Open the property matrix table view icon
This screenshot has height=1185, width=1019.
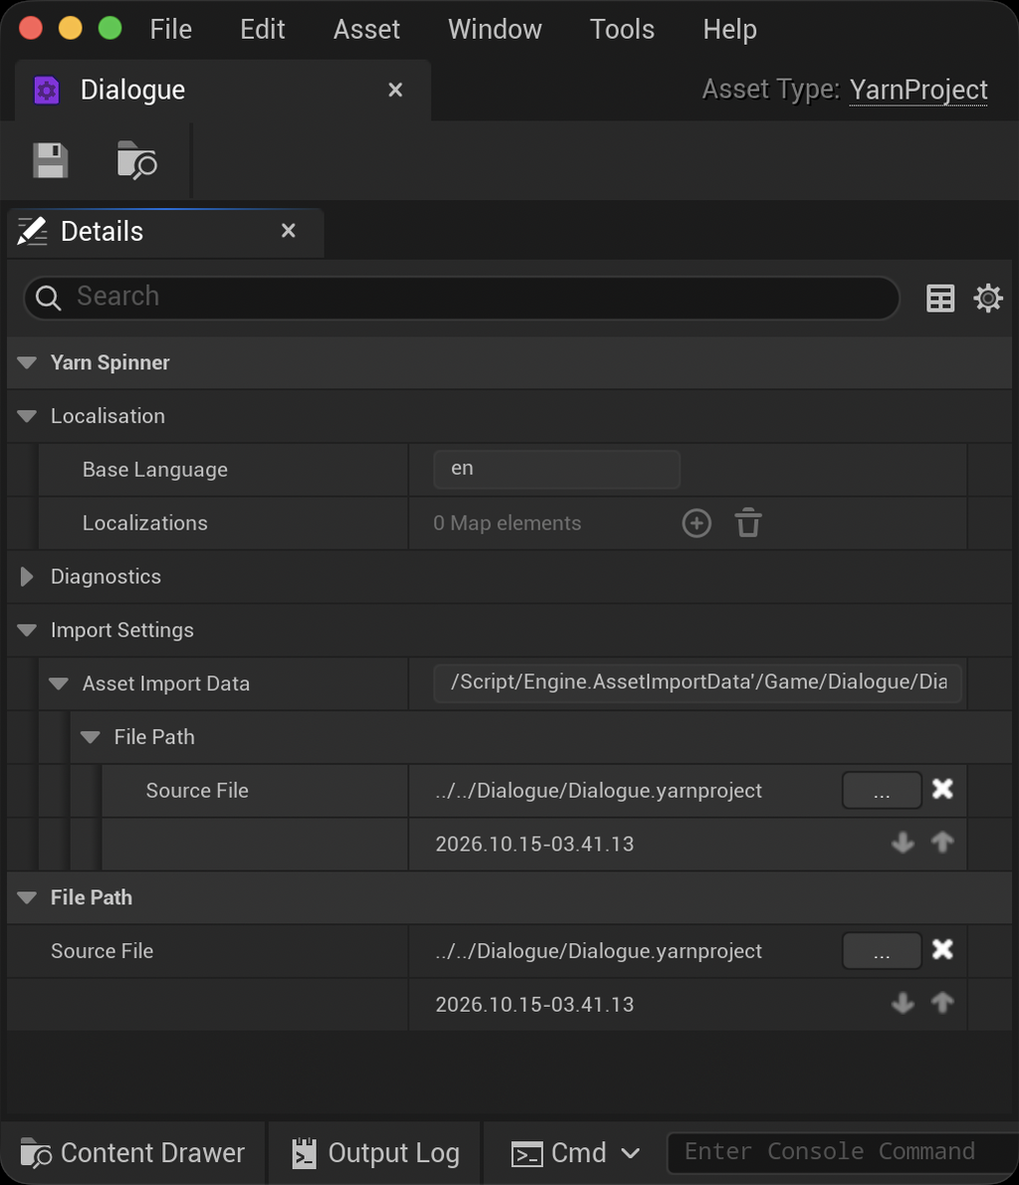pyautogui.click(x=940, y=298)
